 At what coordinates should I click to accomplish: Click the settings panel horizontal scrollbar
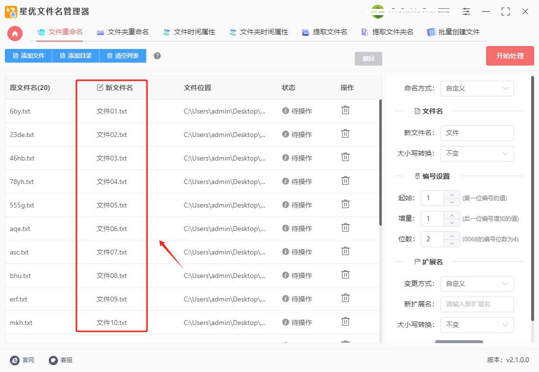click(x=459, y=342)
